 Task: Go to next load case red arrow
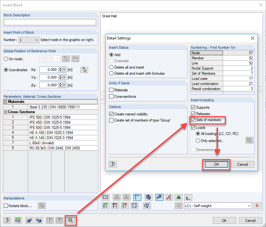click(257, 206)
